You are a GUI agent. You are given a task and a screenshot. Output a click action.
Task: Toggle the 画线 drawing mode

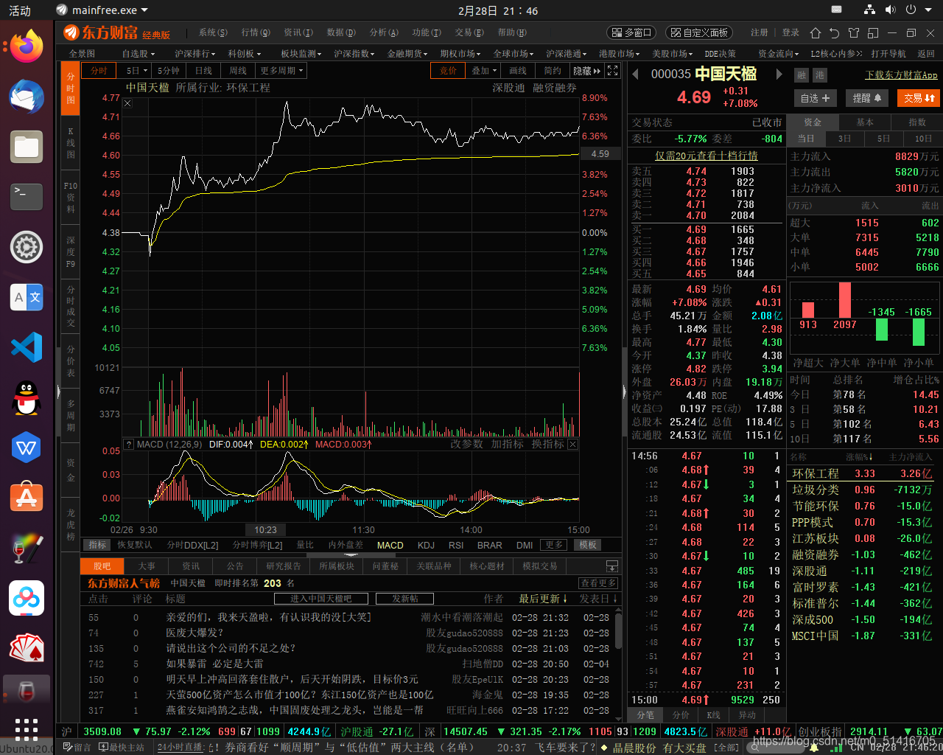click(x=518, y=71)
